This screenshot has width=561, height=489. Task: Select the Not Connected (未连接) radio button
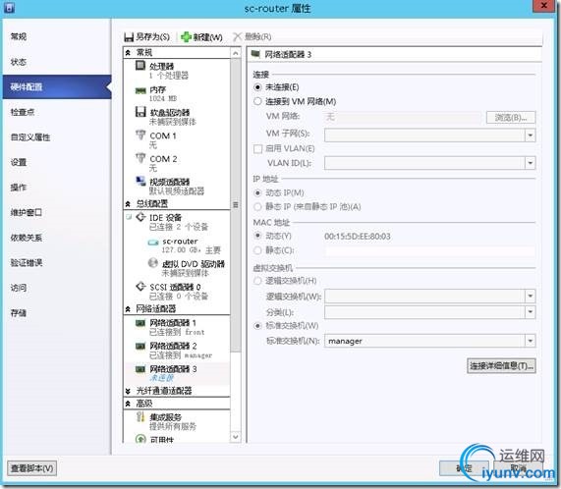[257, 87]
